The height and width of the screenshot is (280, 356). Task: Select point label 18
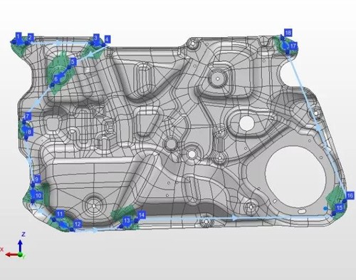coord(288,33)
